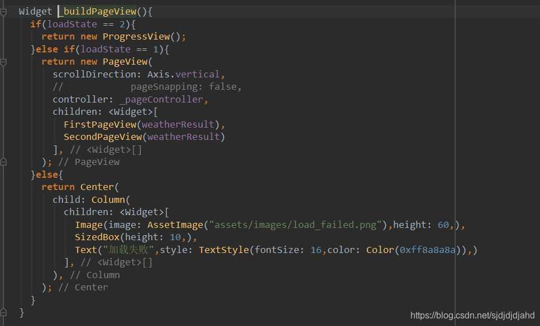Click the 'else if' keywords
The height and width of the screenshot is (326, 540).
[55, 50]
